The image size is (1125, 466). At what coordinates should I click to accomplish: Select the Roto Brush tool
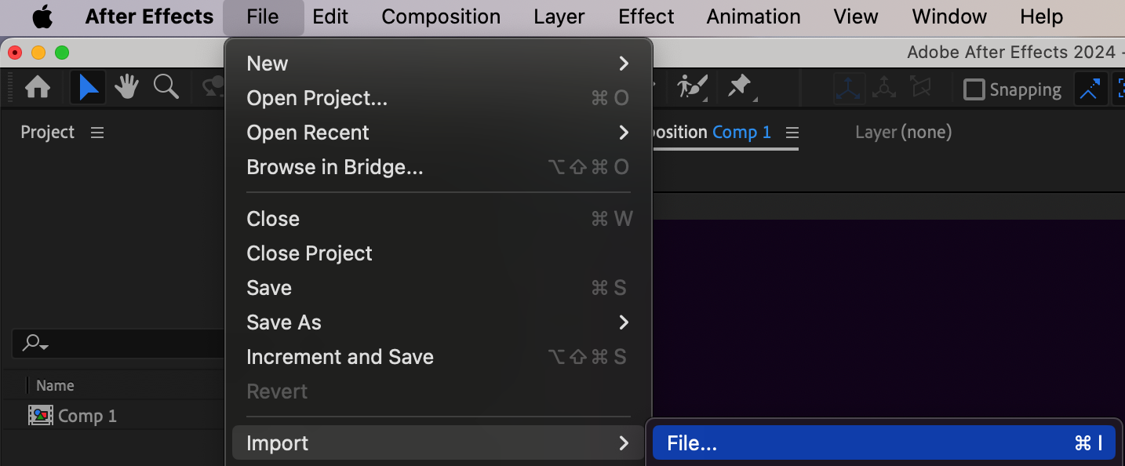(x=693, y=87)
